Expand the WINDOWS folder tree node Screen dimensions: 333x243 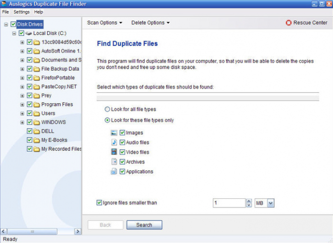(22, 122)
